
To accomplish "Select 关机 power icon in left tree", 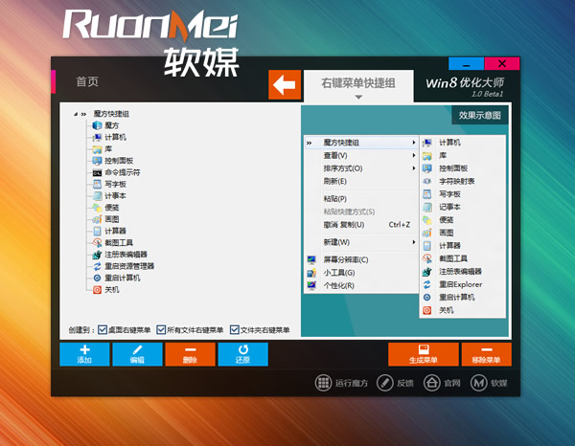I will click(x=96, y=289).
